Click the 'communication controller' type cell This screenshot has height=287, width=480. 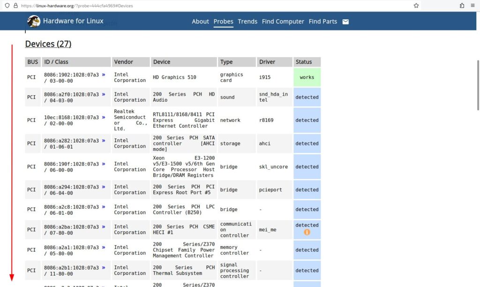(237, 229)
